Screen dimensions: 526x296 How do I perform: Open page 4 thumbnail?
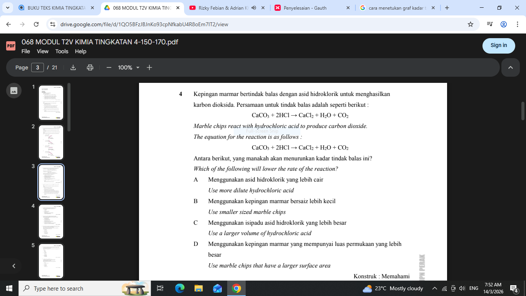(x=51, y=221)
